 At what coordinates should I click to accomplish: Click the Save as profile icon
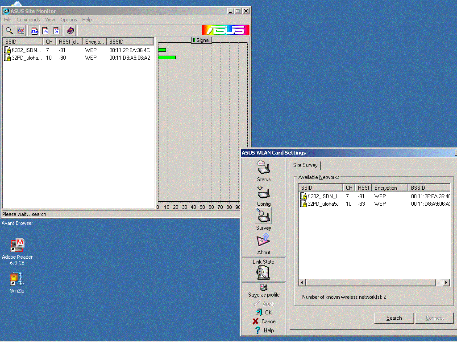263,287
